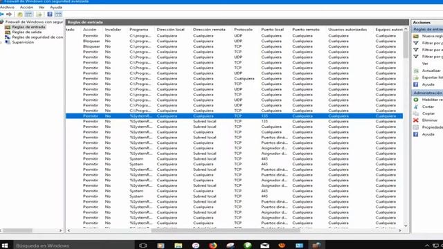Click the Exportar lista icon in Acciones

[x=416, y=77]
